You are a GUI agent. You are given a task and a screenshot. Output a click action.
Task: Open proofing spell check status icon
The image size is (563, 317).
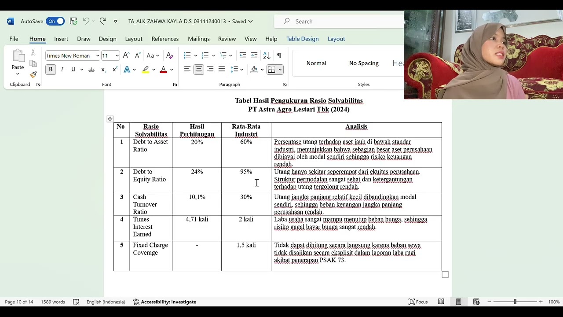pos(76,302)
